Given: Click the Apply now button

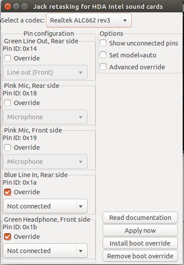Looking at the screenshot, I should [x=140, y=231].
